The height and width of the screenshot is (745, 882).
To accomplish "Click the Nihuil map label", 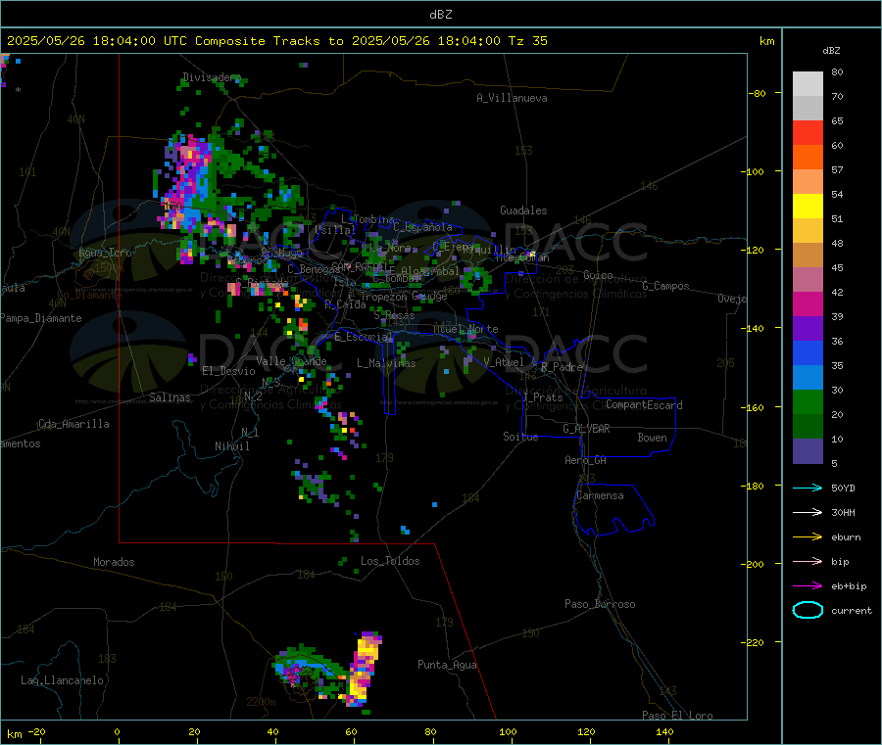I will point(231,446).
